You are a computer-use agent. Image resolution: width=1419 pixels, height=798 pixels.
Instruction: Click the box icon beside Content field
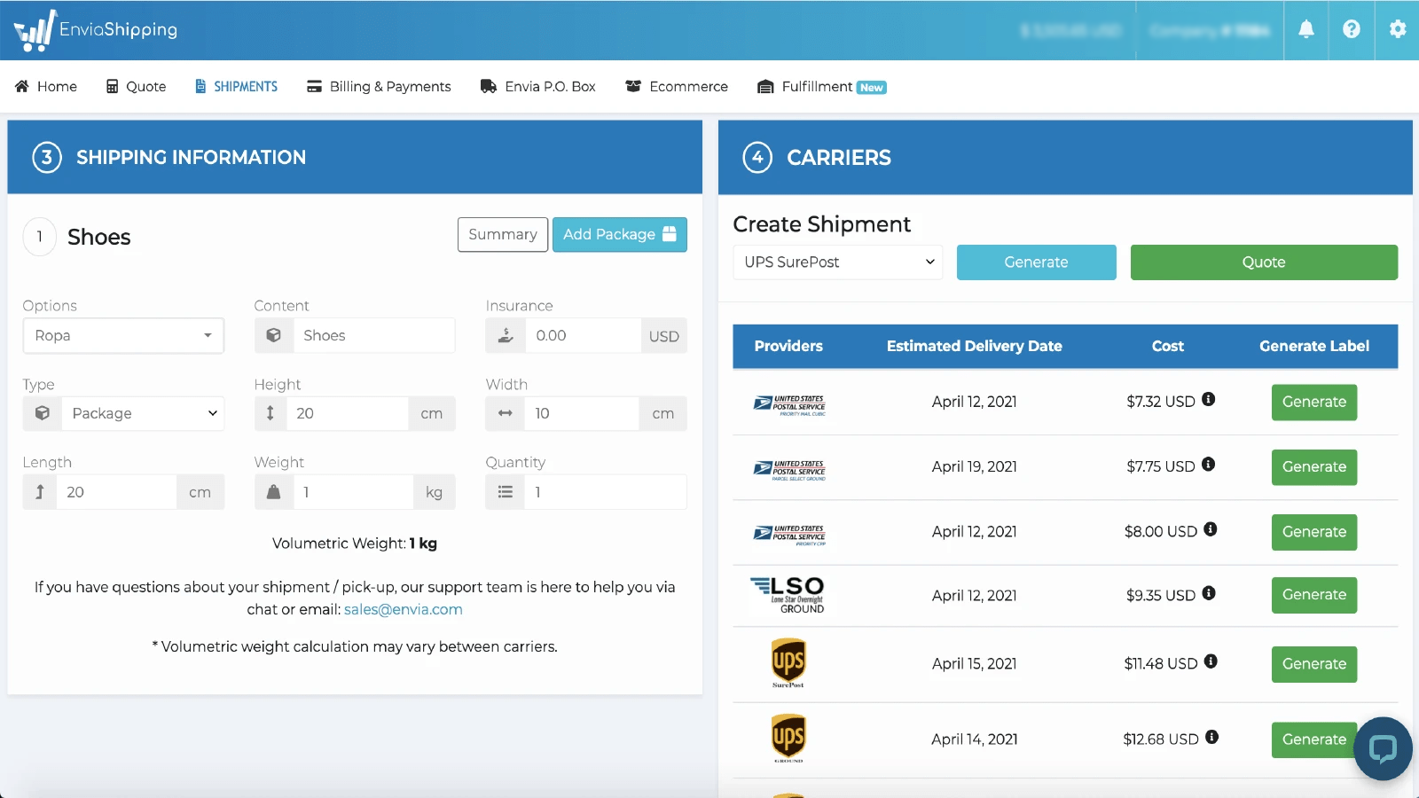coord(274,335)
